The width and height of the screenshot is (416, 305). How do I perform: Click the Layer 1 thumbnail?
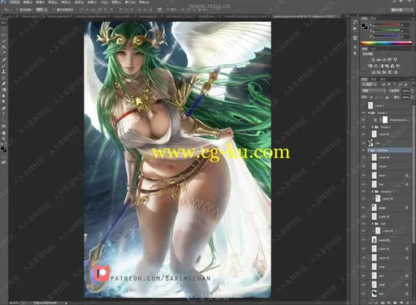[370, 105]
